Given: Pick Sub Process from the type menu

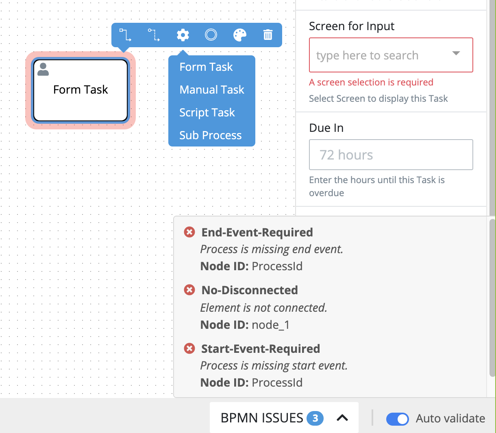Looking at the screenshot, I should point(210,135).
